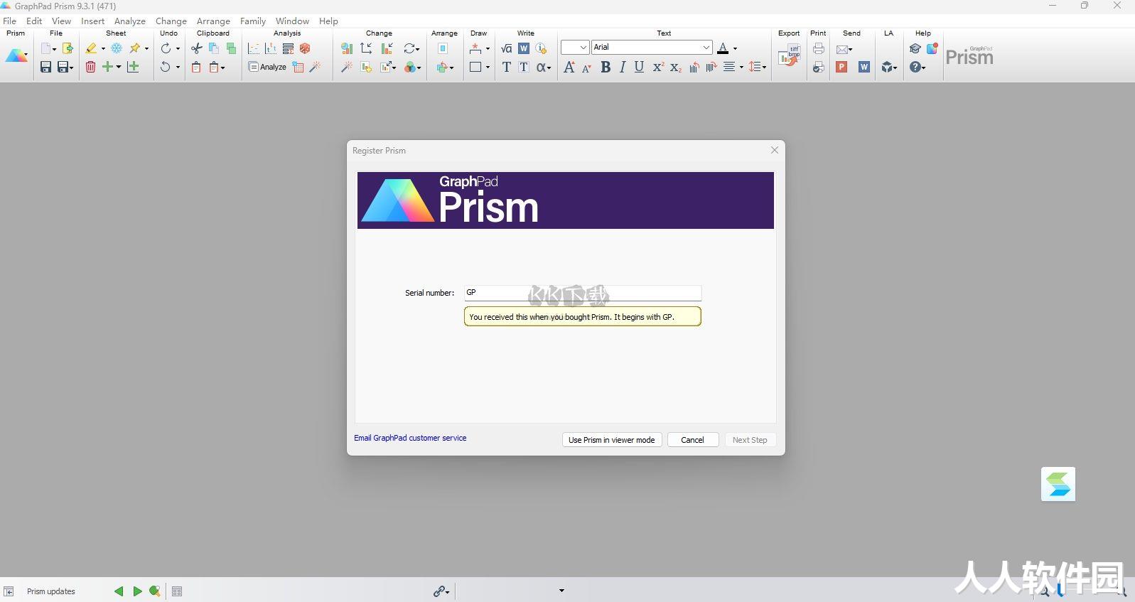Viewport: 1135px width, 602px height.
Task: Open the new sheet plus dropdown
Action: click(119, 67)
